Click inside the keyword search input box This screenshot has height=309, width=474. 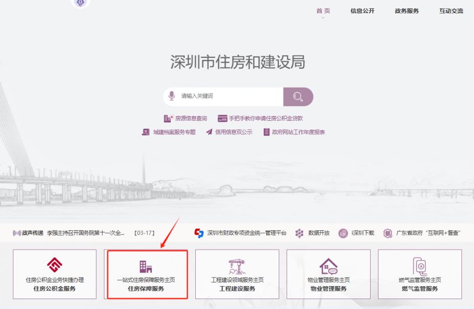point(224,97)
